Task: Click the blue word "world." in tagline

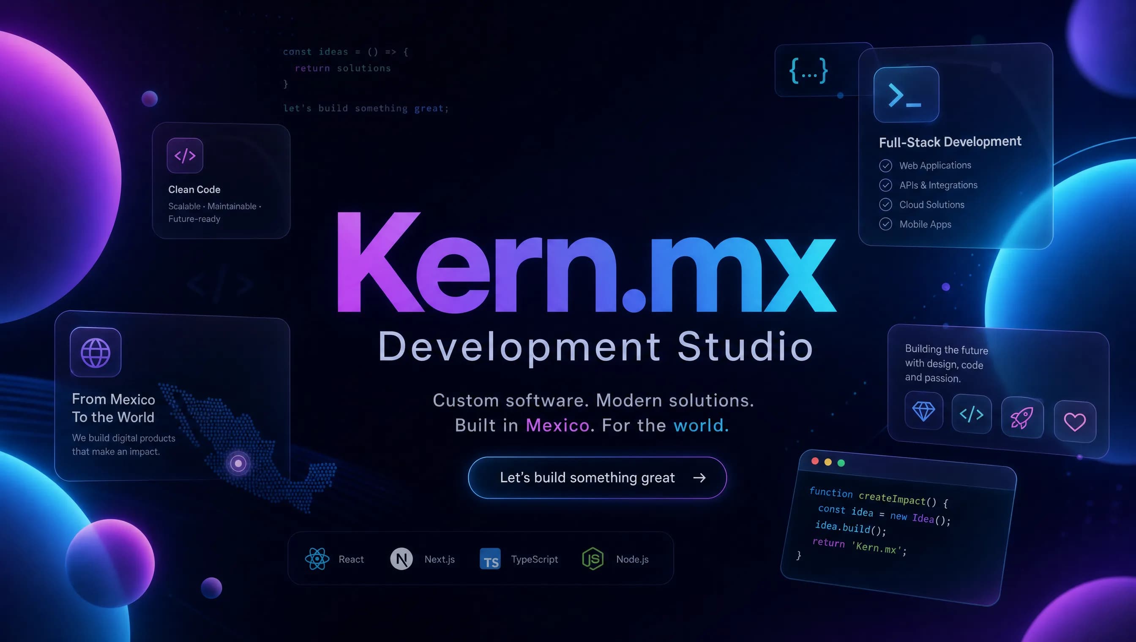Action: pos(701,425)
